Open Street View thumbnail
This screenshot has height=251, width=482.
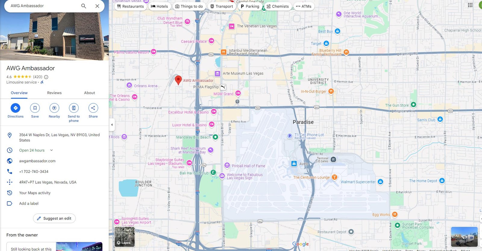click(x=464, y=237)
